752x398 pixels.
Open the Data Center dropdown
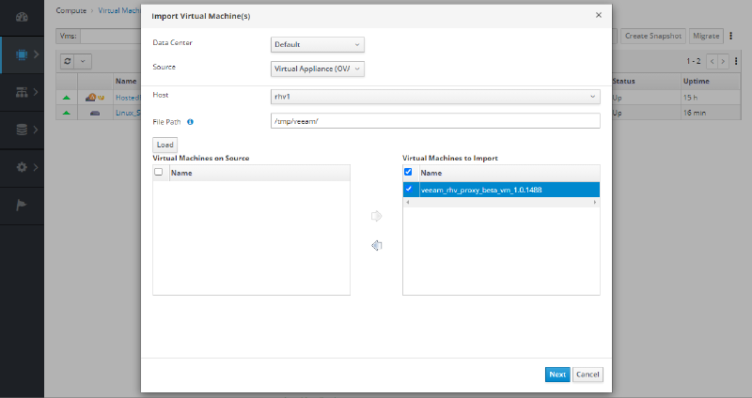(x=318, y=44)
